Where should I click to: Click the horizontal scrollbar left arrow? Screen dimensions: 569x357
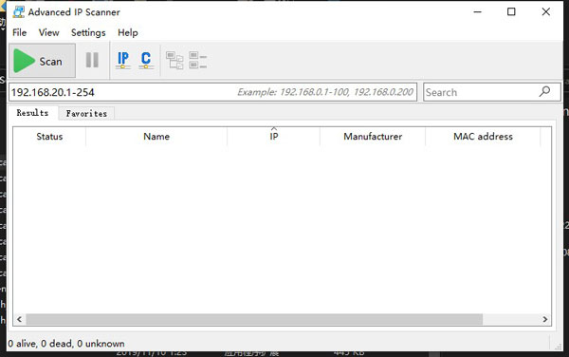(x=20, y=319)
